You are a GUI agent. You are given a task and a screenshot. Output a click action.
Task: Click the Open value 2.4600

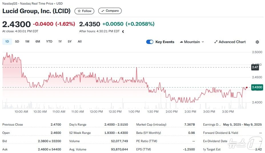click(x=56, y=133)
